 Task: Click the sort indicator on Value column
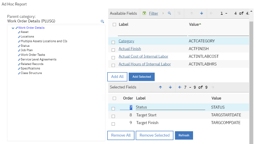click(x=200, y=24)
